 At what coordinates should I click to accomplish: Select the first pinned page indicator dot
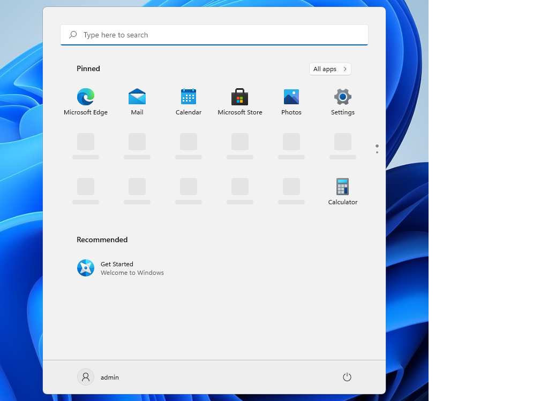[x=377, y=145]
